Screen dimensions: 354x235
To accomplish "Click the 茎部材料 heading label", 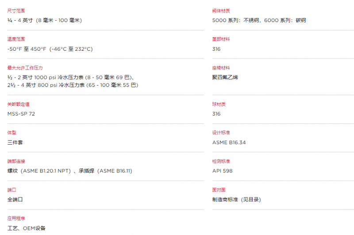I will 221,39.
